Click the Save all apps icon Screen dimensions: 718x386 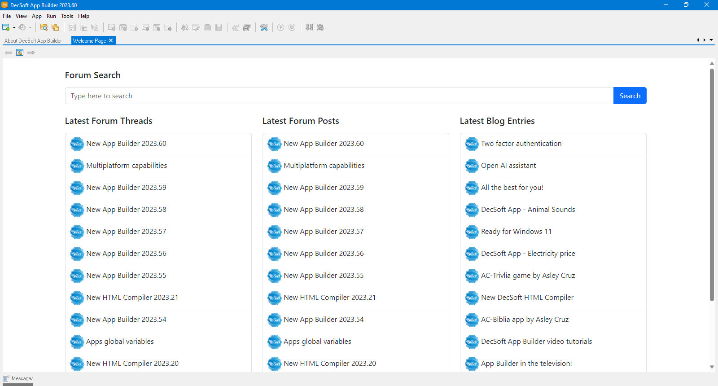(95, 27)
